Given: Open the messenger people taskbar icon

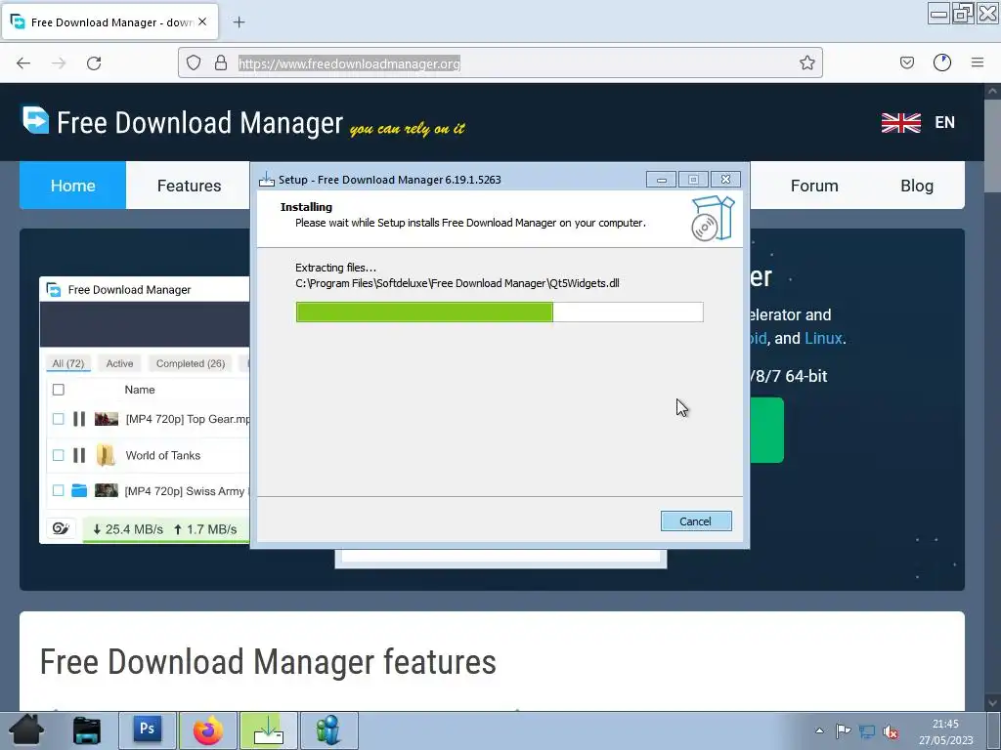Looking at the screenshot, I should pyautogui.click(x=328, y=729).
